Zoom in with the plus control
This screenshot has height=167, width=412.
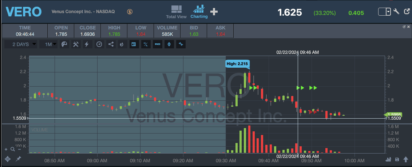point(6,150)
